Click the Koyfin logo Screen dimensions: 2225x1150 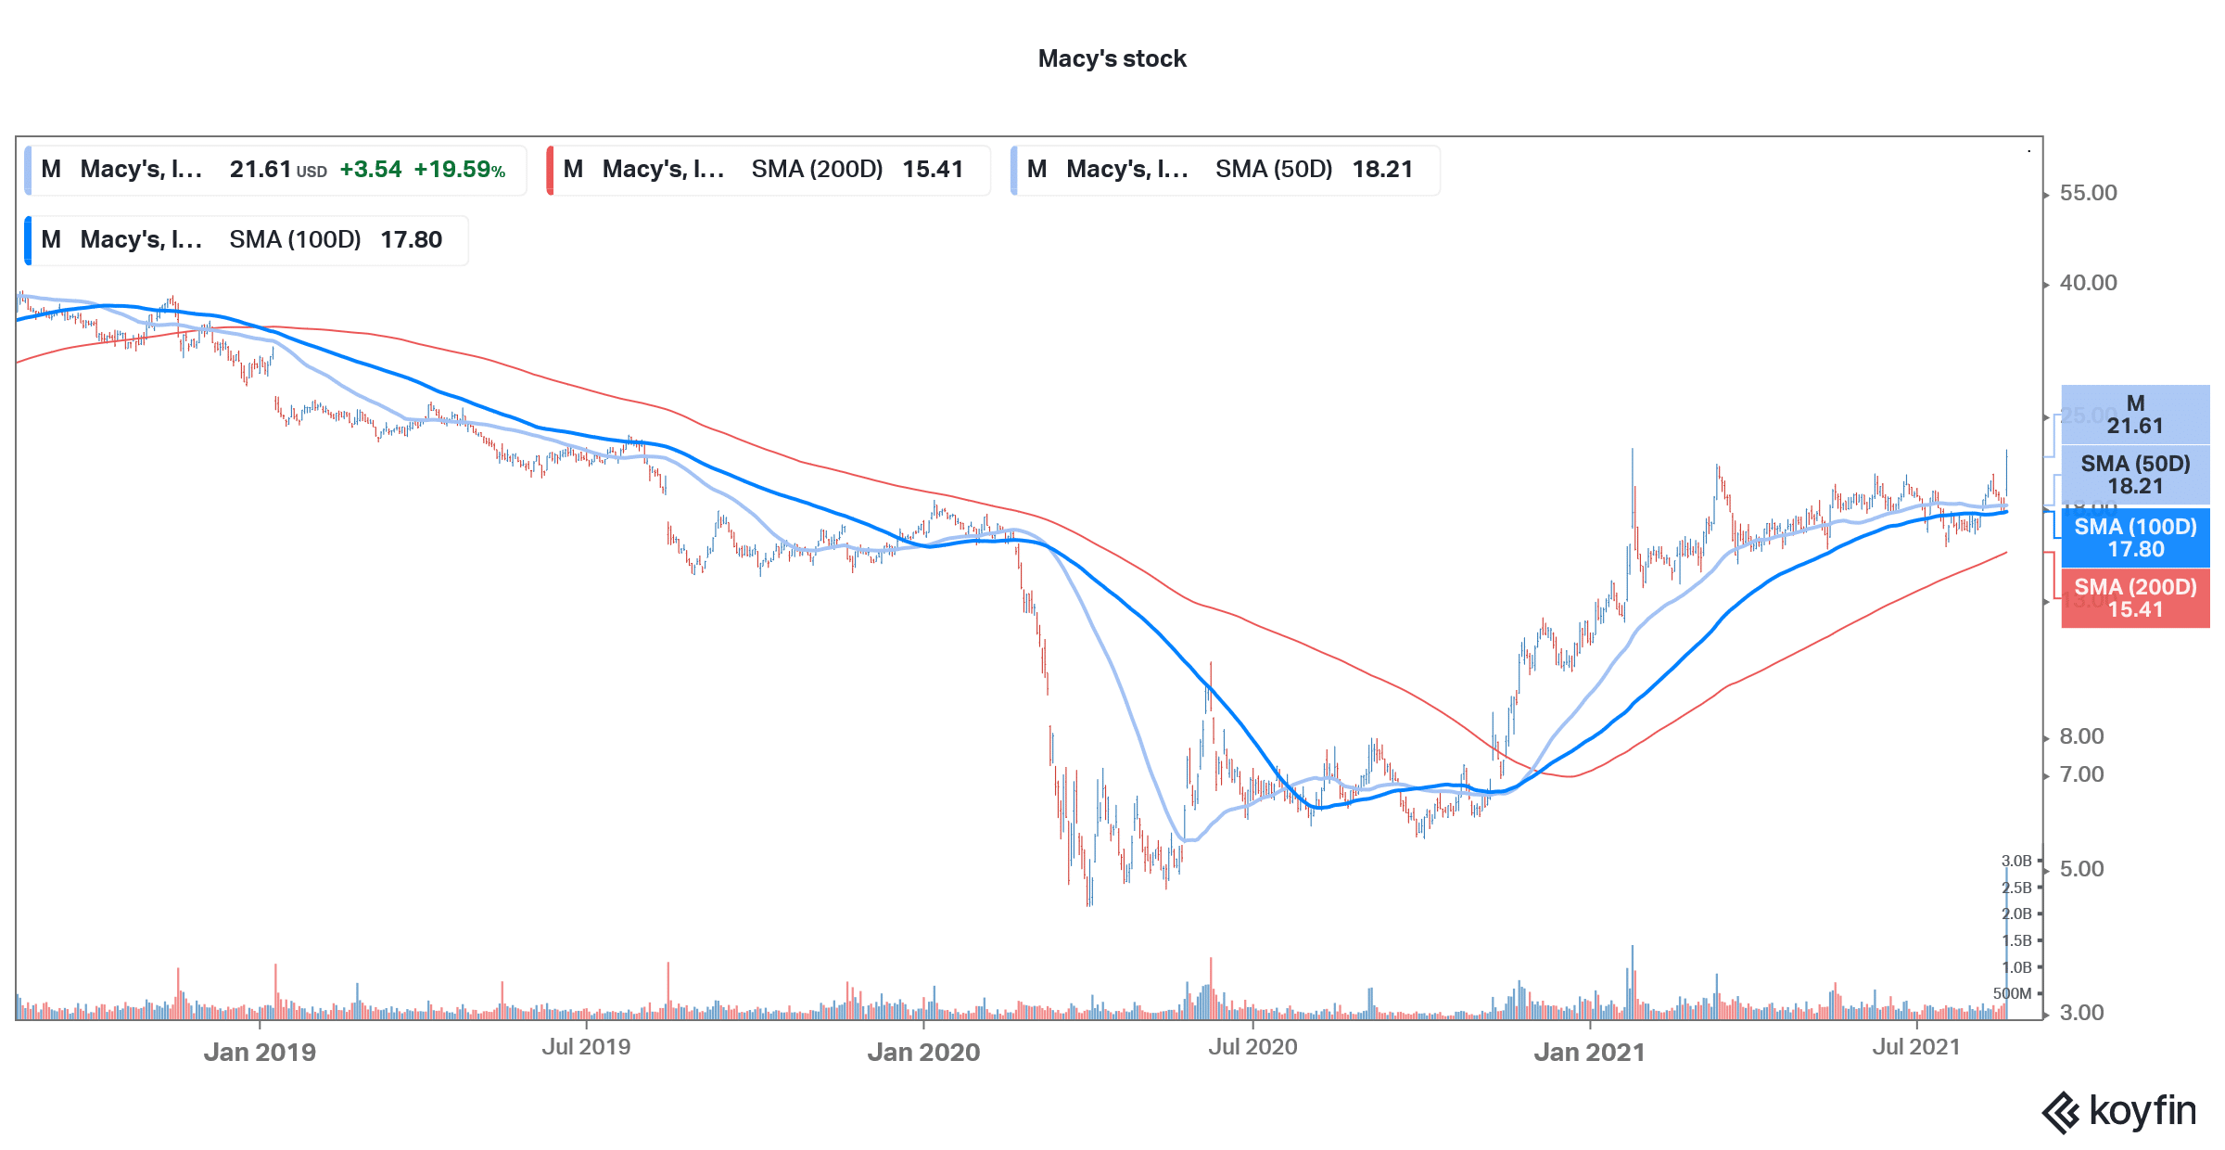[x=2119, y=1111]
